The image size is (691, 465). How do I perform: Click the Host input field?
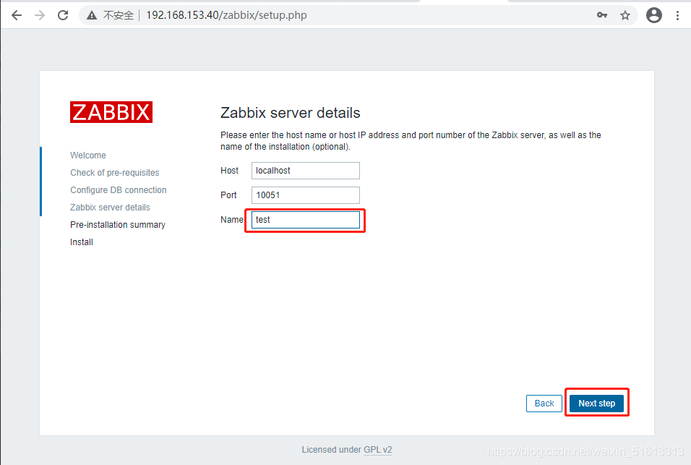pyautogui.click(x=306, y=171)
